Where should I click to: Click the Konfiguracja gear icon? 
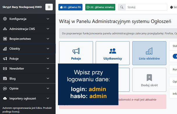5,19
